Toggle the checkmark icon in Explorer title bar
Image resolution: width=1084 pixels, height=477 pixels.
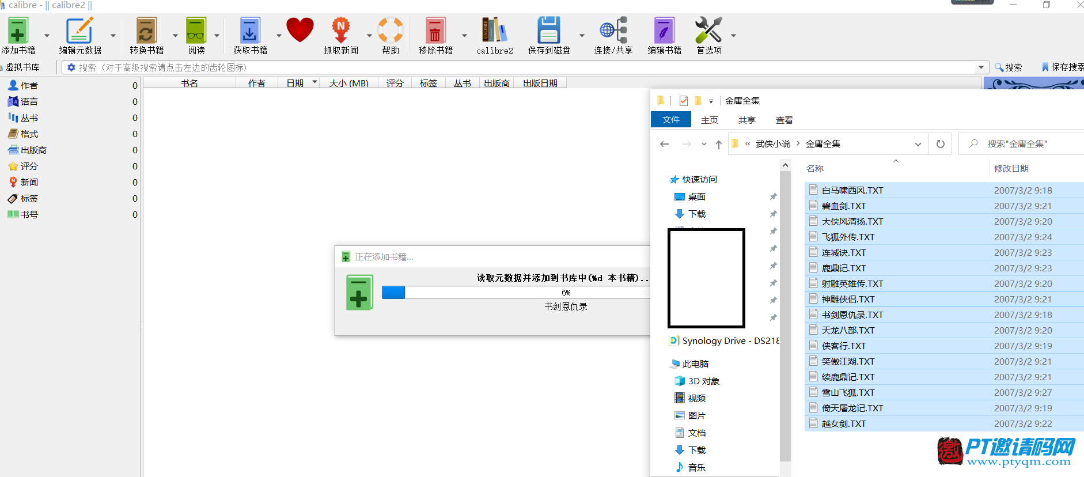[684, 101]
